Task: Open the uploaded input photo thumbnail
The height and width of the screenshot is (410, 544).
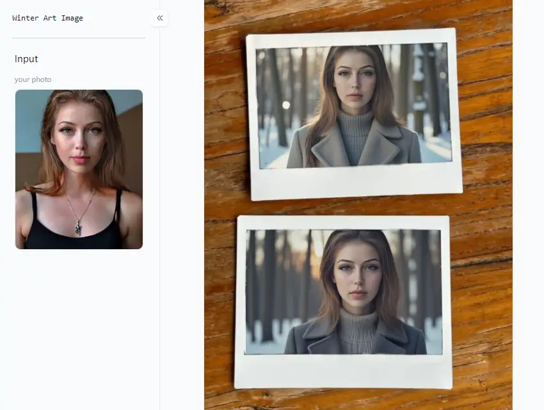Action: [x=79, y=169]
